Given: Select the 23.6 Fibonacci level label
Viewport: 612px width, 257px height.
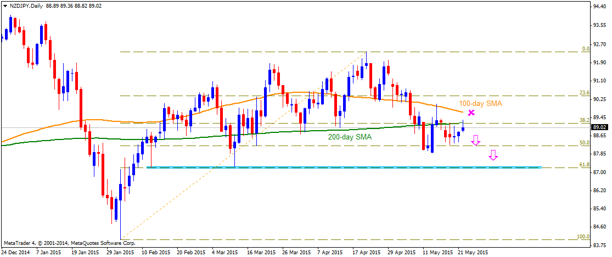Looking at the screenshot, I should pyautogui.click(x=585, y=93).
